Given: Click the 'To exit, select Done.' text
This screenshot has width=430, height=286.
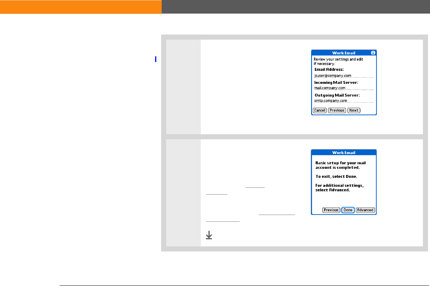Looking at the screenshot, I should point(336,176).
